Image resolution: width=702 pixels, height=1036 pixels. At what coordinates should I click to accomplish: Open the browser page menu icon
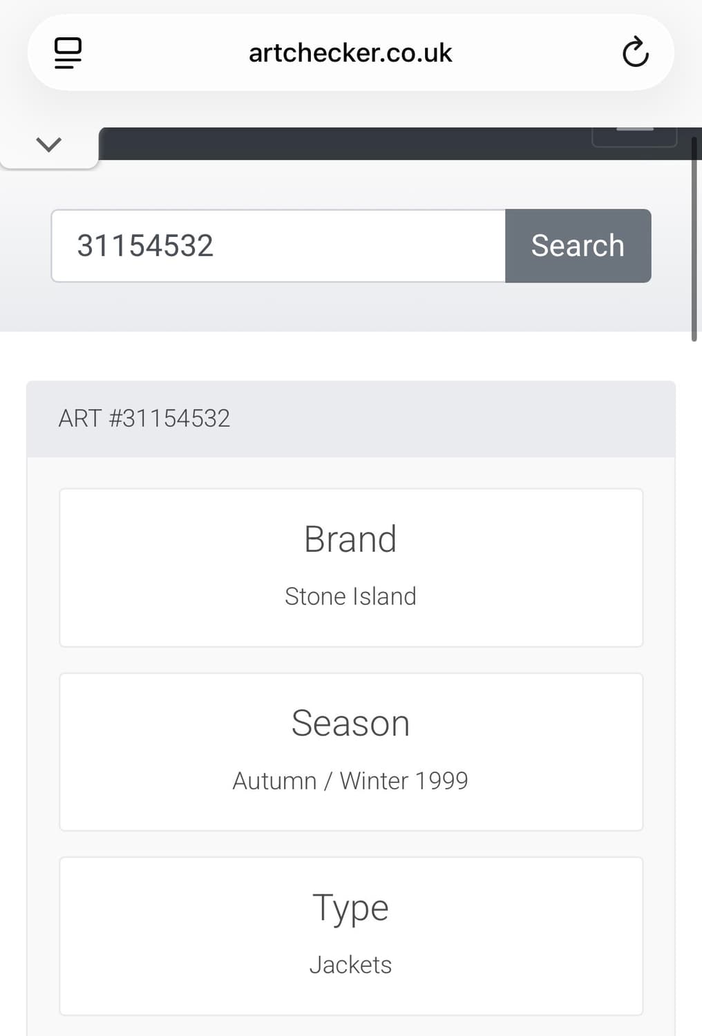68,52
